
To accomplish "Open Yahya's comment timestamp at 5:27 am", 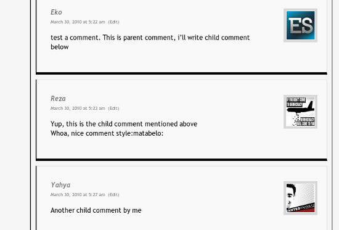I will [x=78, y=194].
